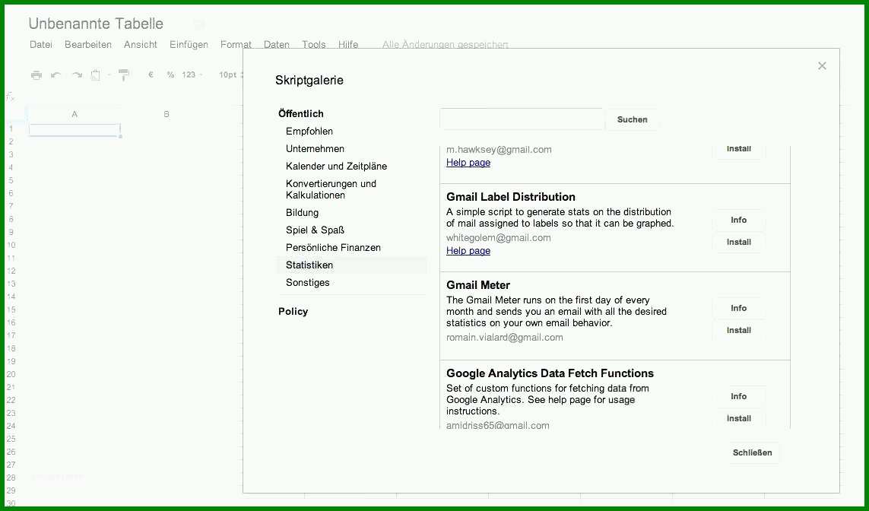
Task: Click the print icon in the toolbar
Action: coord(36,75)
